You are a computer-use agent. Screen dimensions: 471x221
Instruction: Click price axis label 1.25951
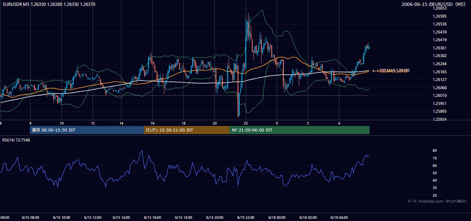440,104
